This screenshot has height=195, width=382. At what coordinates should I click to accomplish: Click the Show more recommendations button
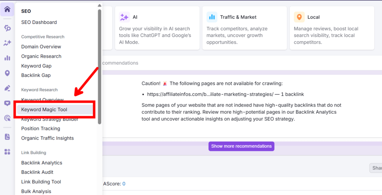[241, 146]
